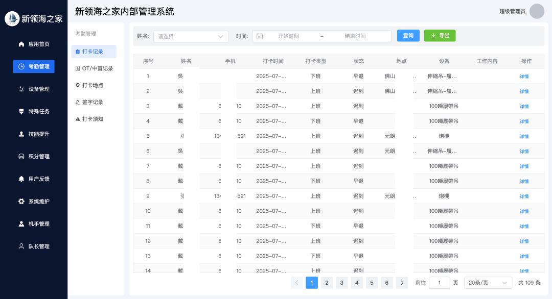Screen dimensions: 552x299
Task: Open the 20条/页 page size dropdown
Action: [x=488, y=283]
